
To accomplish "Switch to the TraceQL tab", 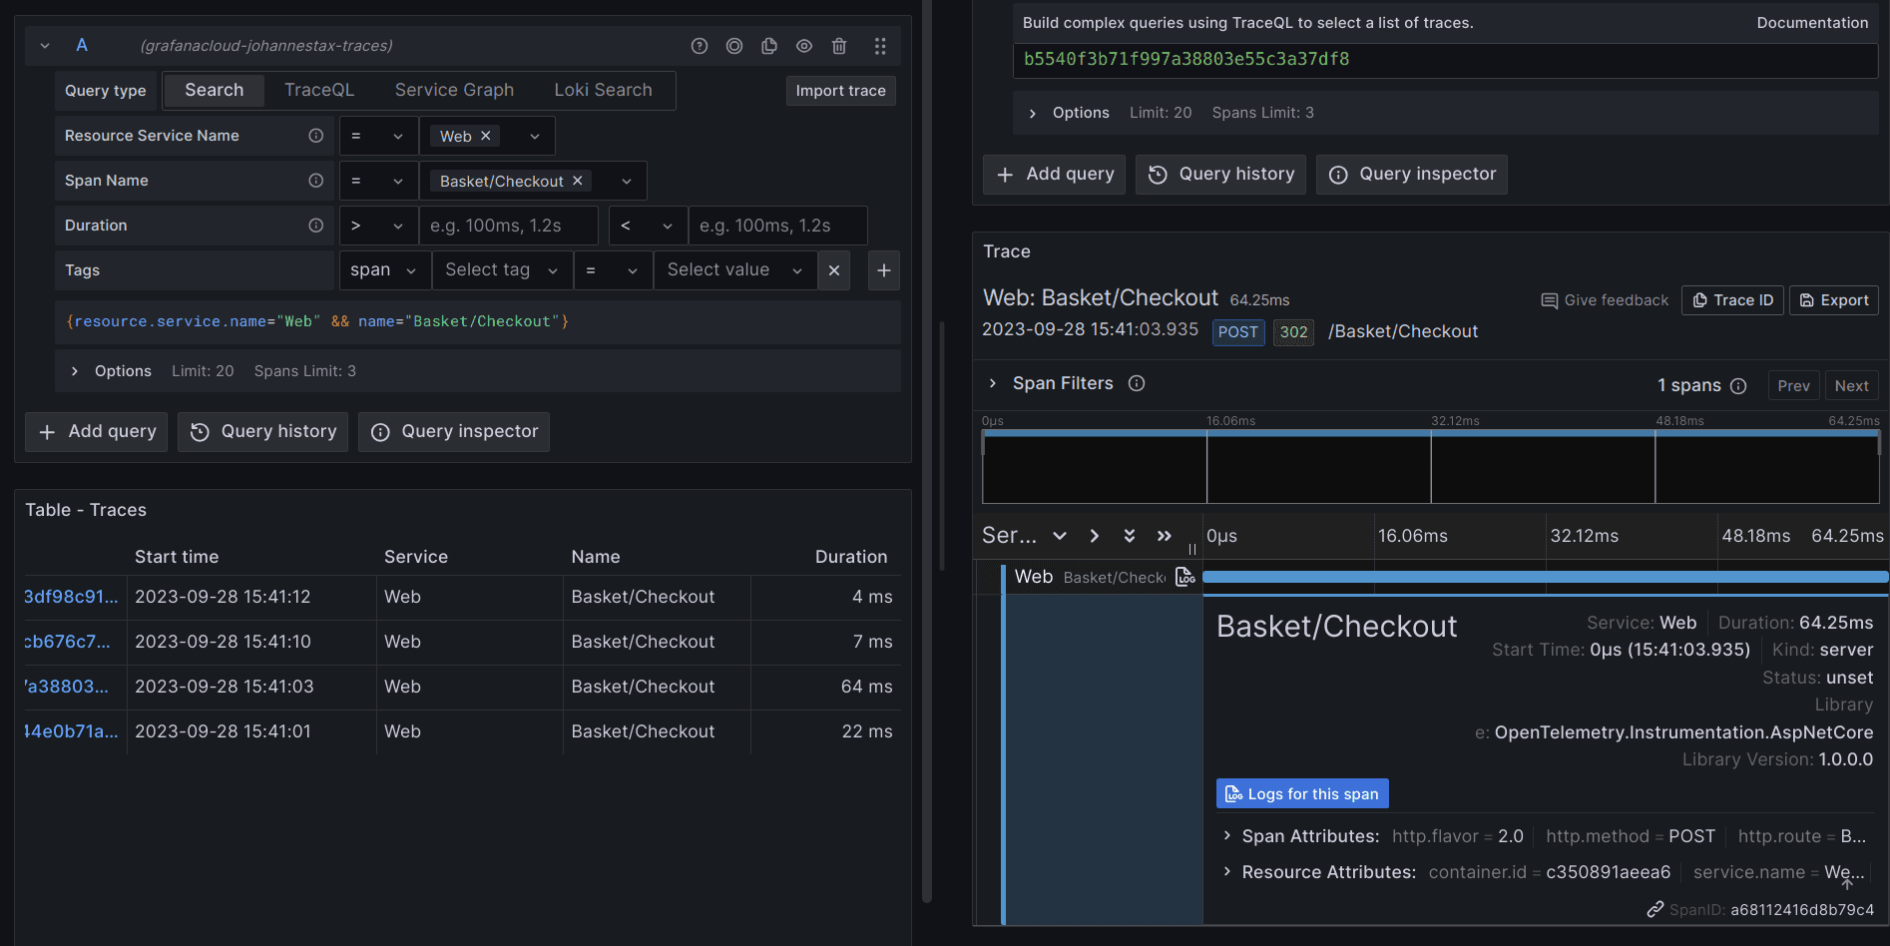I will pyautogui.click(x=318, y=90).
